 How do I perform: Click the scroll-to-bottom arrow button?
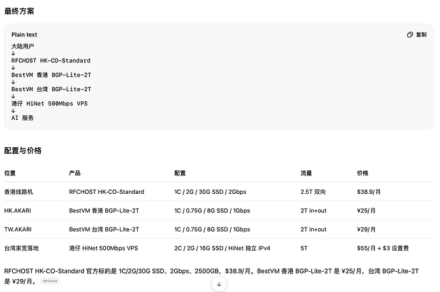pyautogui.click(x=219, y=284)
